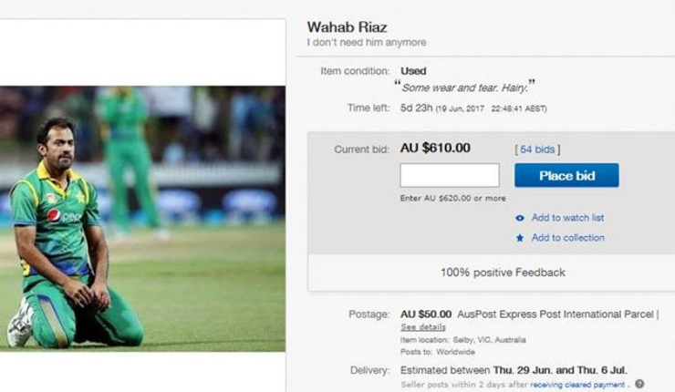Image resolution: width=675 pixels, height=392 pixels.
Task: Click the help question mark icon after cleared payment
Action: [639, 384]
